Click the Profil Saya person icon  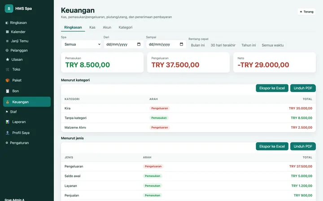pyautogui.click(x=8, y=133)
